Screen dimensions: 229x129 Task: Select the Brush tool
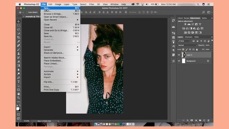tap(19, 49)
